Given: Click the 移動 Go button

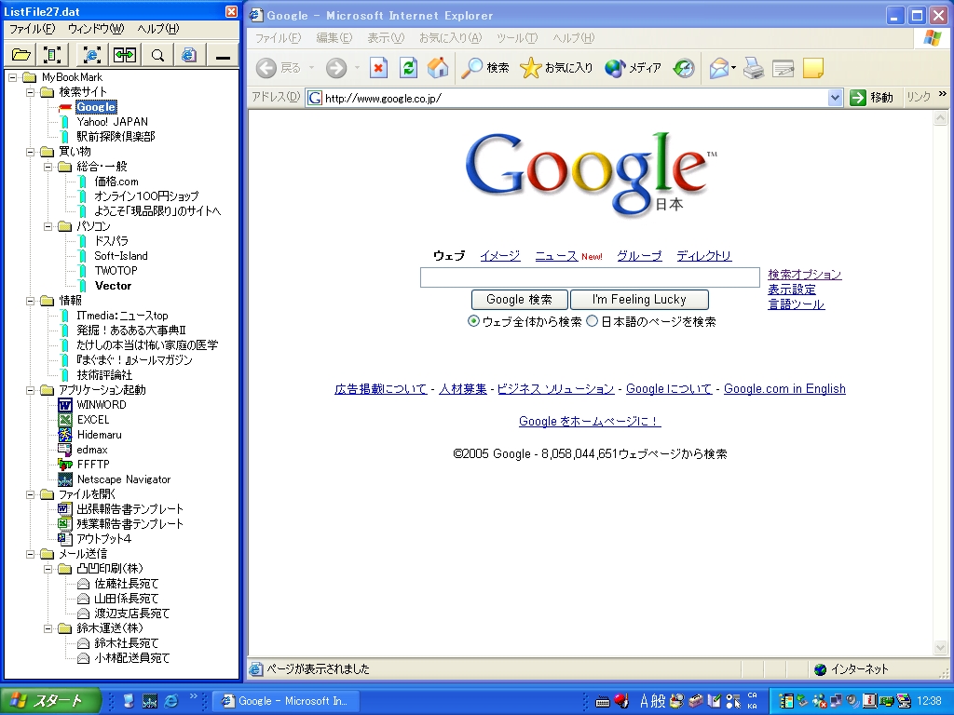Looking at the screenshot, I should tap(872, 97).
